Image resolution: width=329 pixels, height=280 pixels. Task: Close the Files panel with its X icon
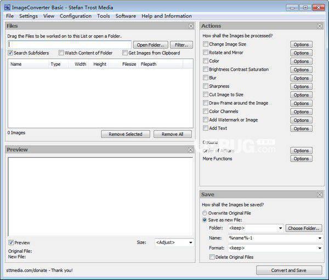pos(191,26)
